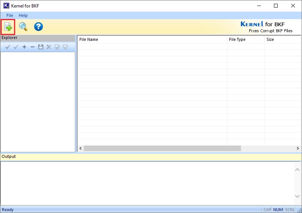Sort by the Size column header
This screenshot has height=213, width=302.
tap(283, 39)
